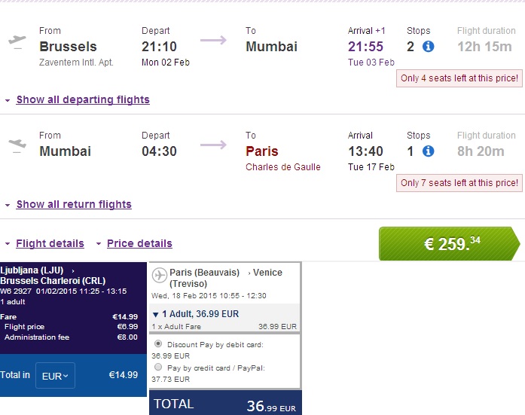The height and width of the screenshot is (415, 525).
Task: Expand Show all return flights
Action: click(74, 204)
